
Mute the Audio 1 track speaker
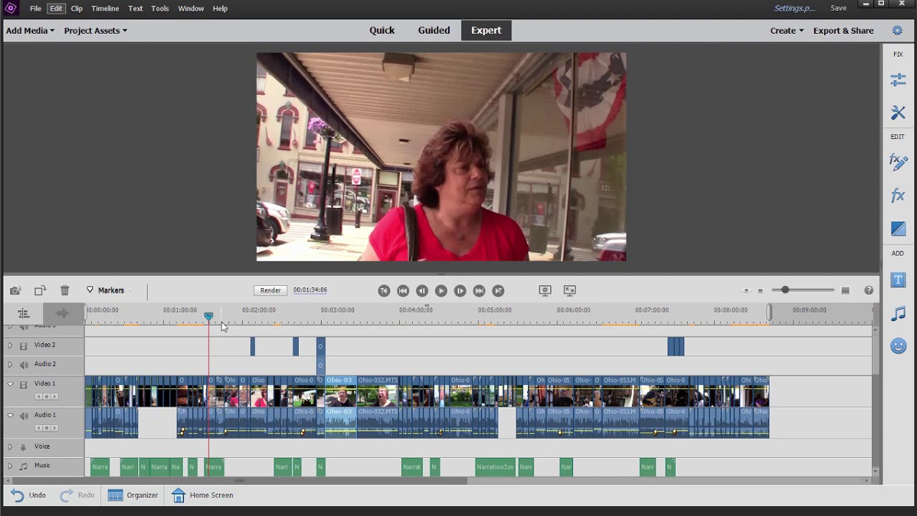point(23,416)
